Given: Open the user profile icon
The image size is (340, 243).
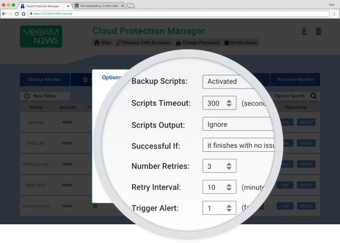Looking at the screenshot, I should click(x=304, y=31).
